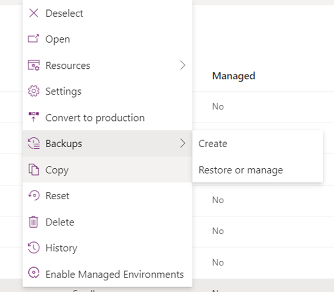Click the Resources icon in the menu
This screenshot has height=292, width=334.
pos(34,66)
